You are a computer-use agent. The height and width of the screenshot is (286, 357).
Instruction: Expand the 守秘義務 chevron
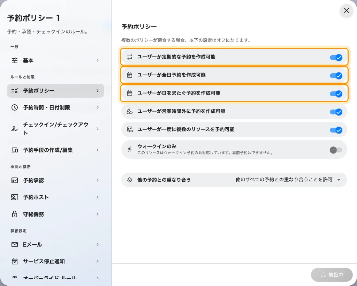(x=98, y=214)
